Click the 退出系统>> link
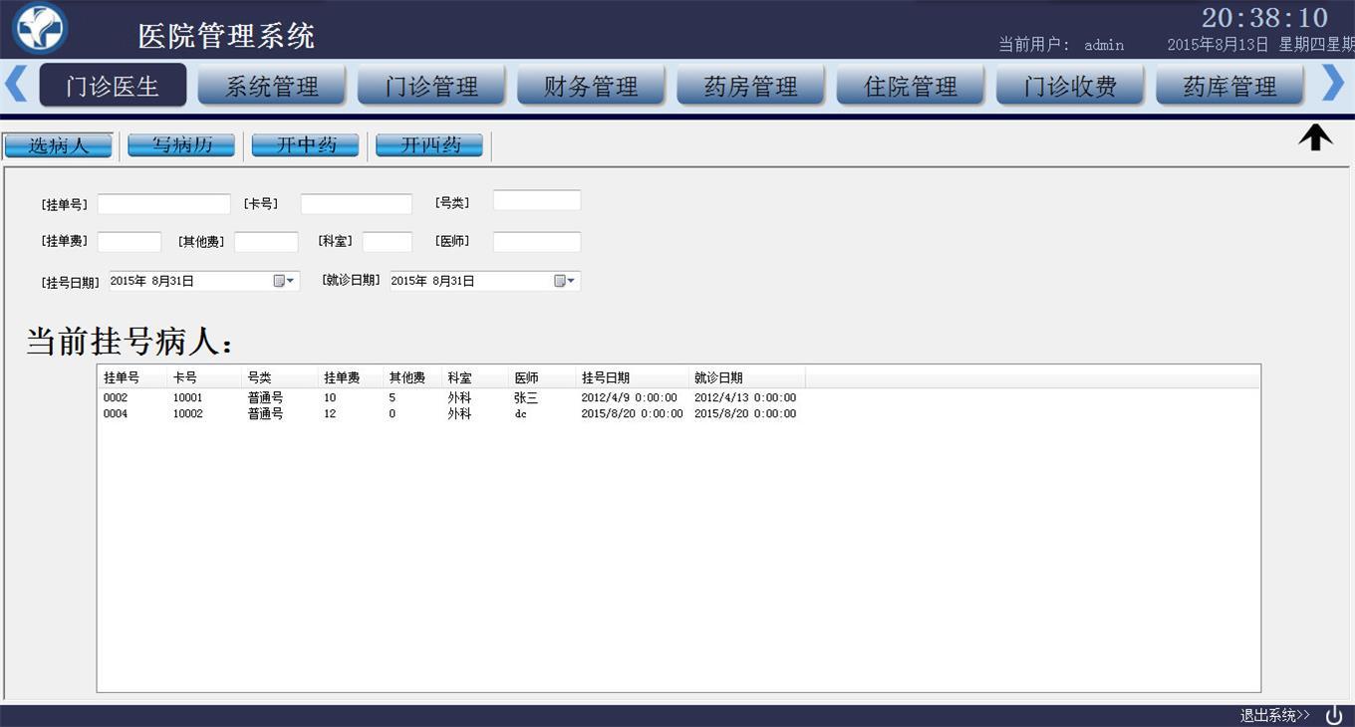 (x=1275, y=715)
